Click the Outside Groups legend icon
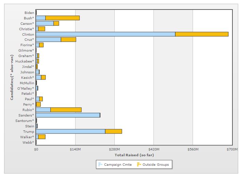Screen dimensions: 244x179 click(x=139, y=164)
